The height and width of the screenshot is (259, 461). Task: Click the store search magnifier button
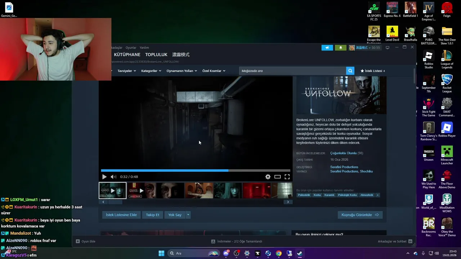350,71
